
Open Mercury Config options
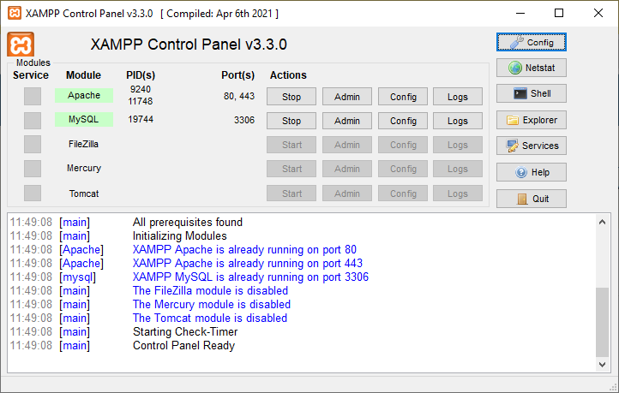403,169
